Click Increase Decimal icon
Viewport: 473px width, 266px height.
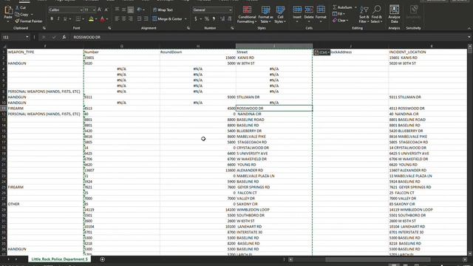[222, 19]
